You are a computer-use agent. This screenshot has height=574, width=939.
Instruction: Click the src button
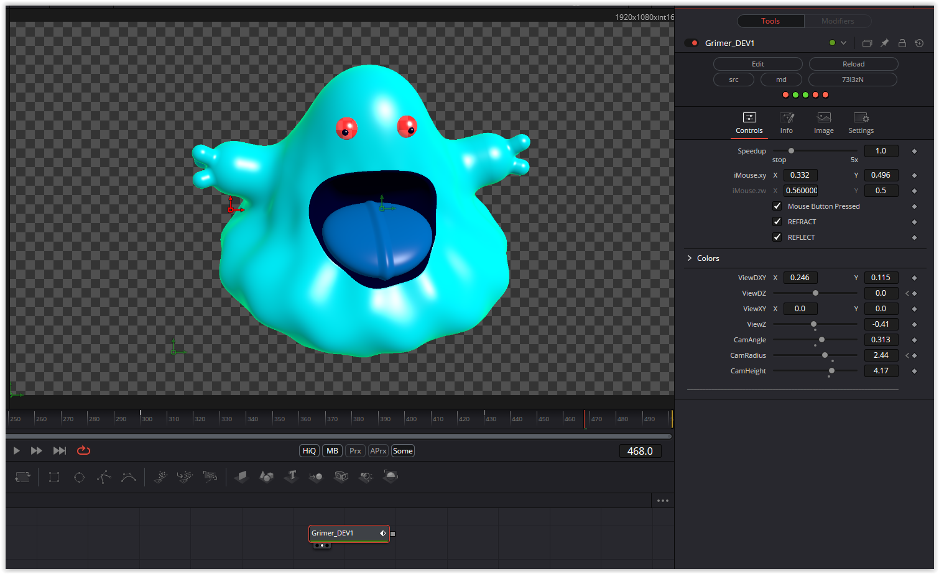(x=734, y=80)
